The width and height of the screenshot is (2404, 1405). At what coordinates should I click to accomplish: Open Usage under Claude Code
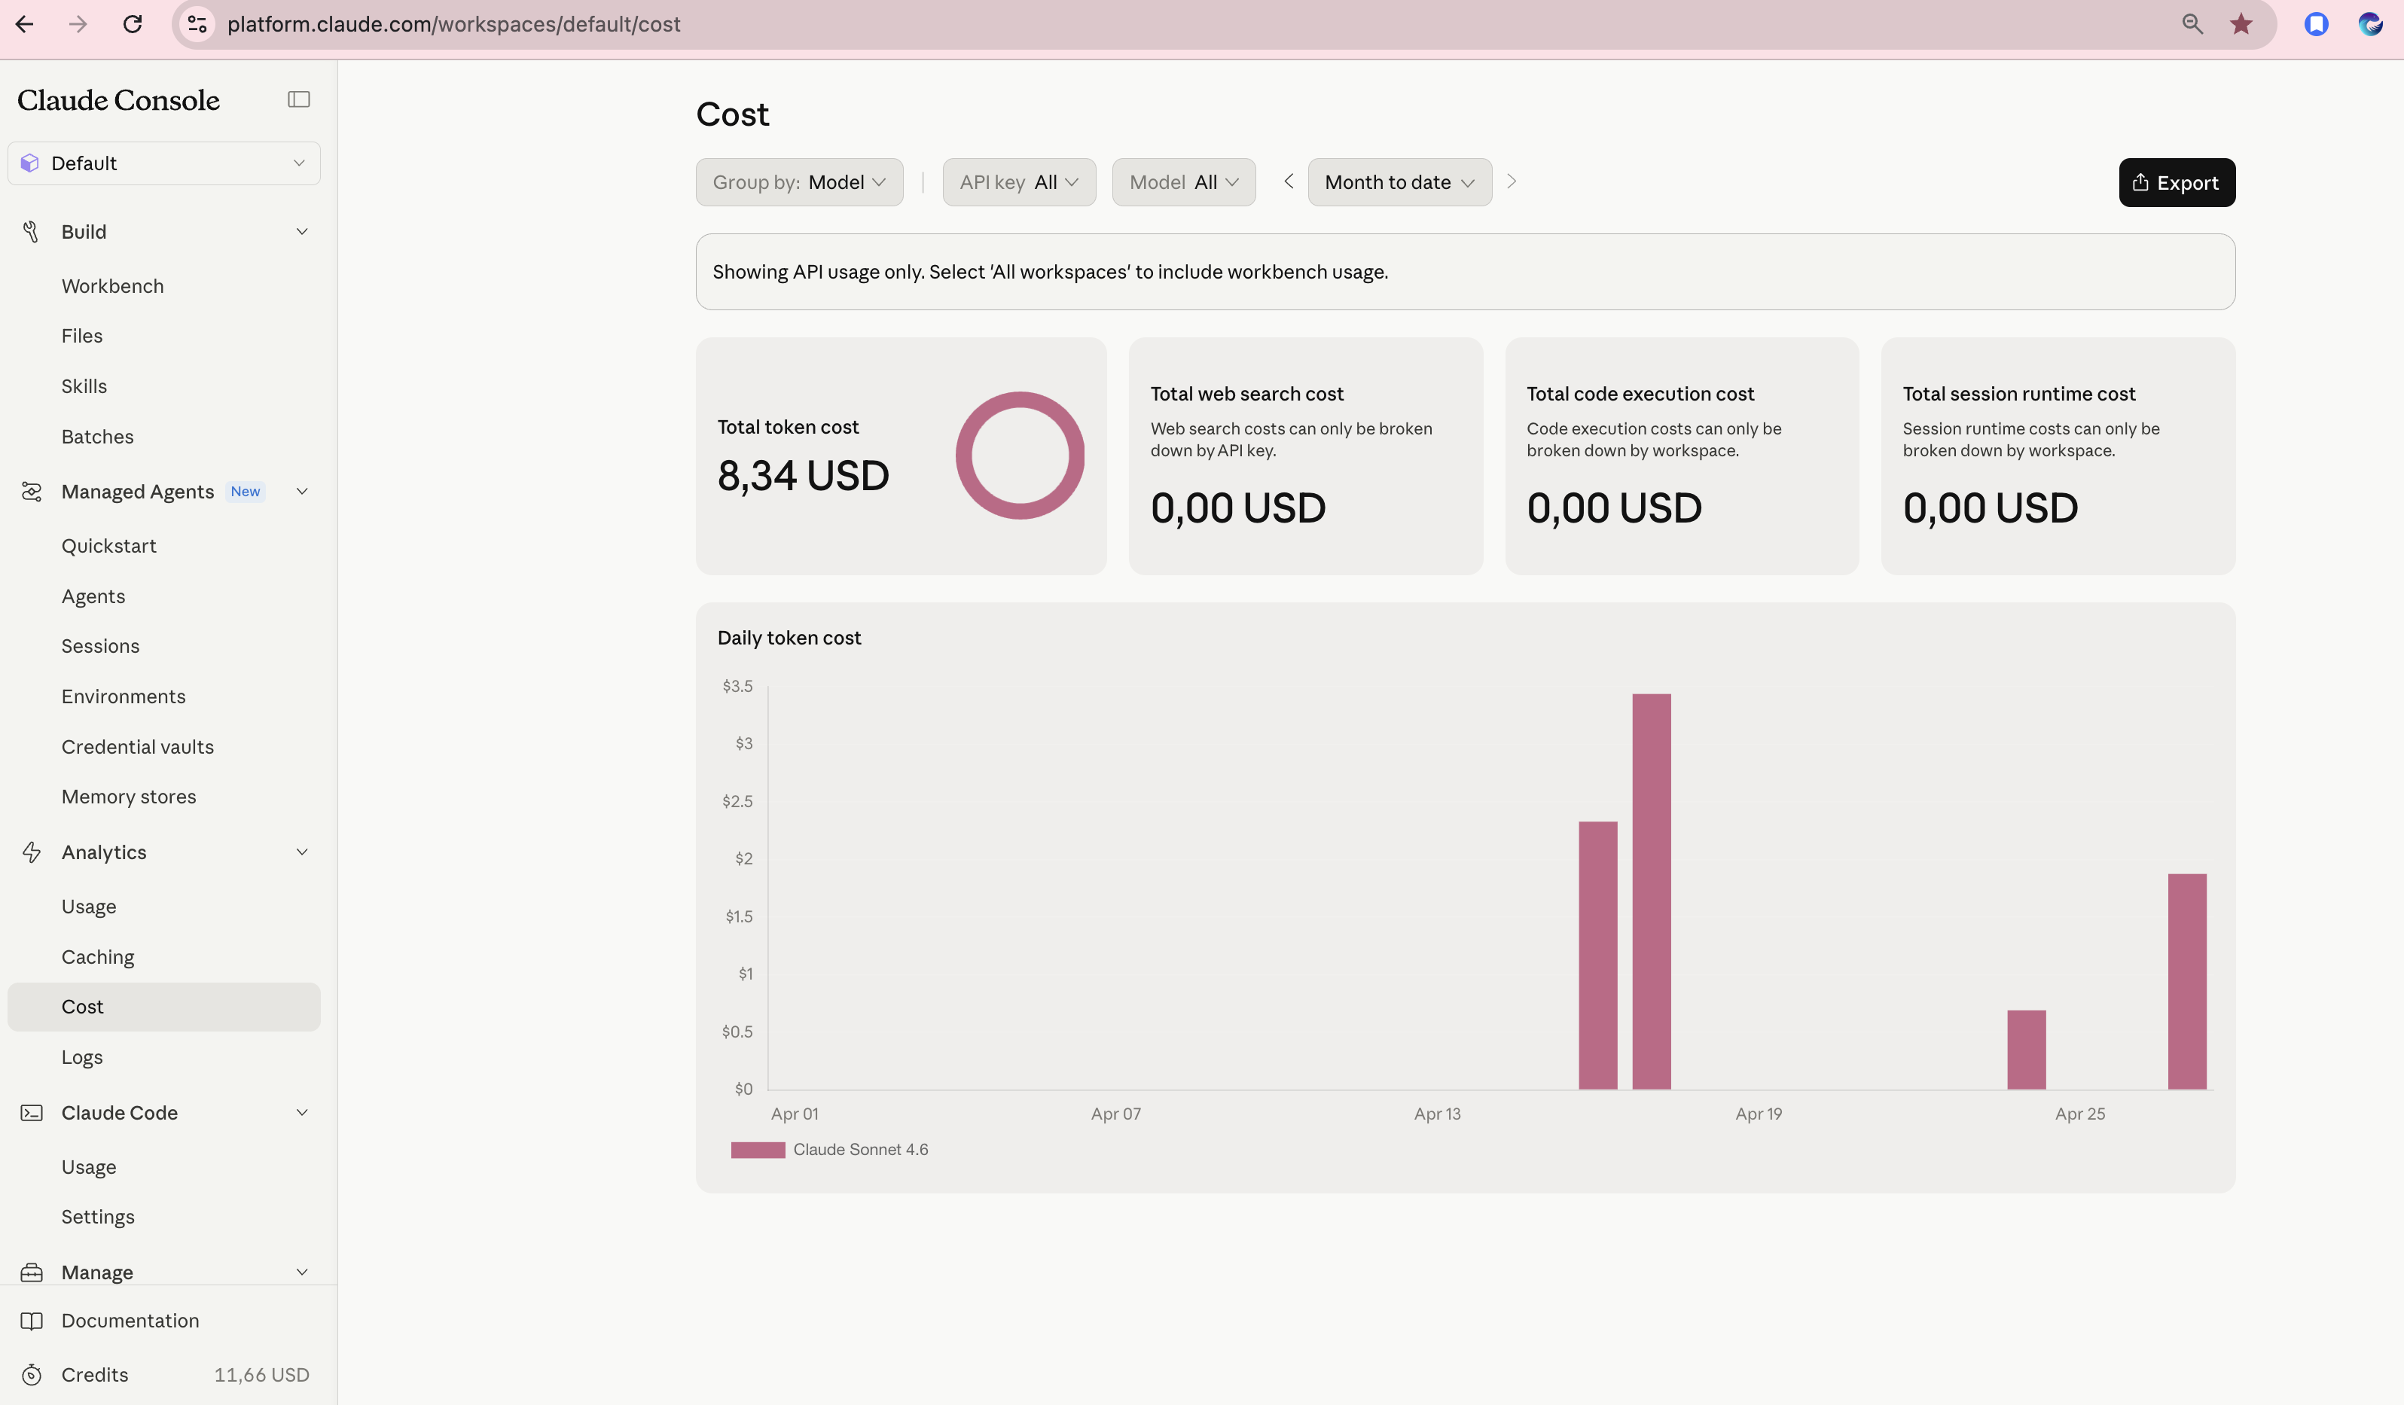tap(89, 1166)
